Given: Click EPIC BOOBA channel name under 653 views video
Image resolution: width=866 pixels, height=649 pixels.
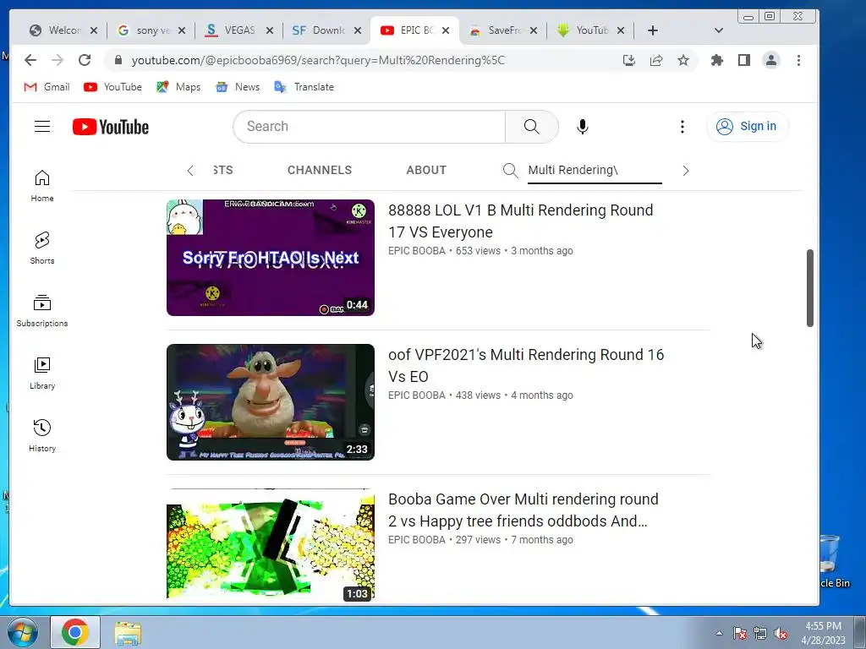Looking at the screenshot, I should coord(416,250).
